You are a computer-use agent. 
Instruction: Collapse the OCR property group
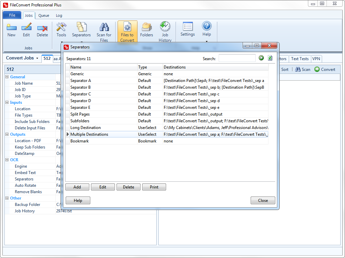click(7, 160)
